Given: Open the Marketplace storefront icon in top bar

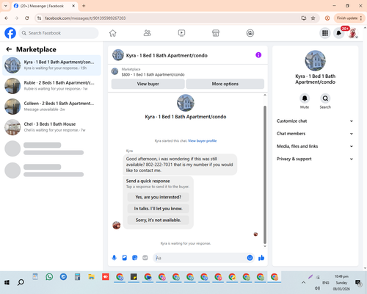Looking at the screenshot, I should 216,33.
